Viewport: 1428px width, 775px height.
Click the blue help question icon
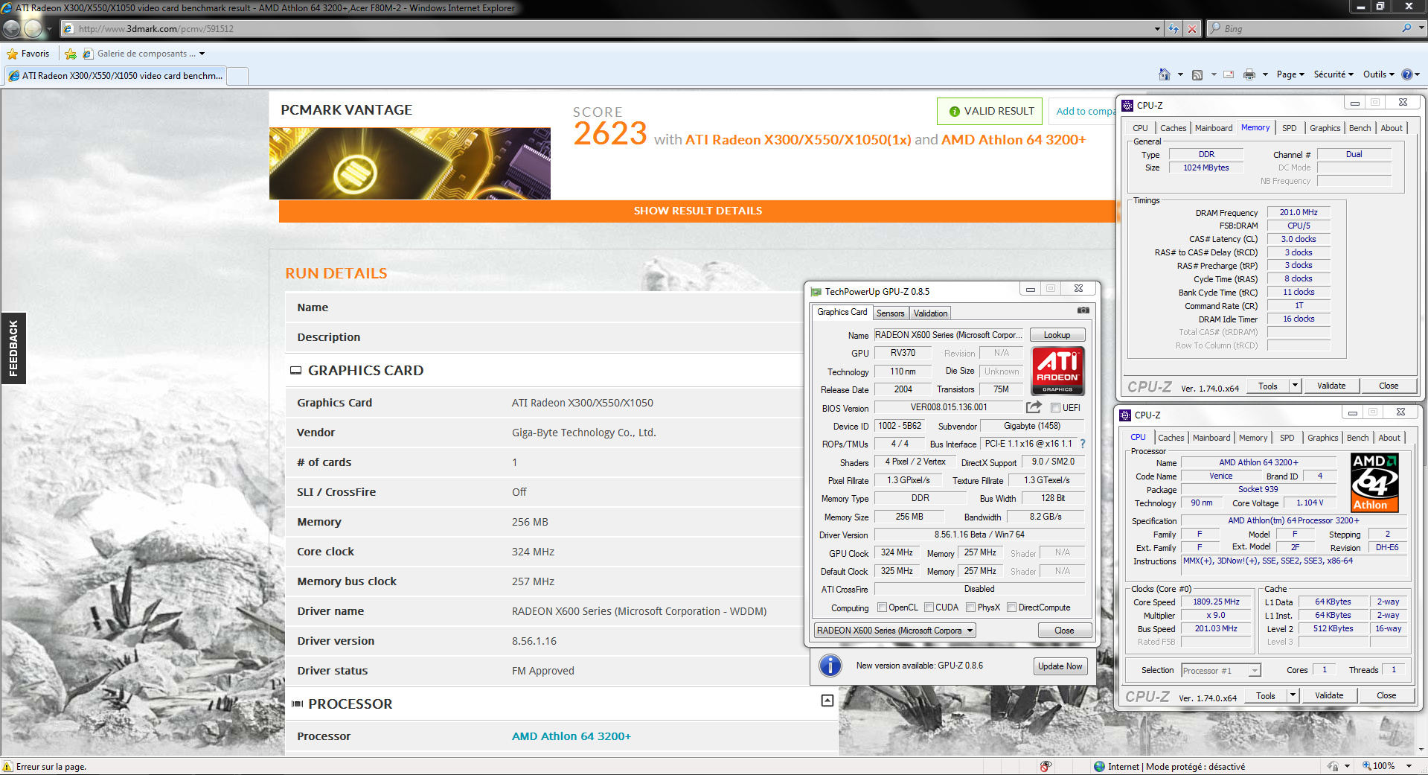pos(1407,74)
